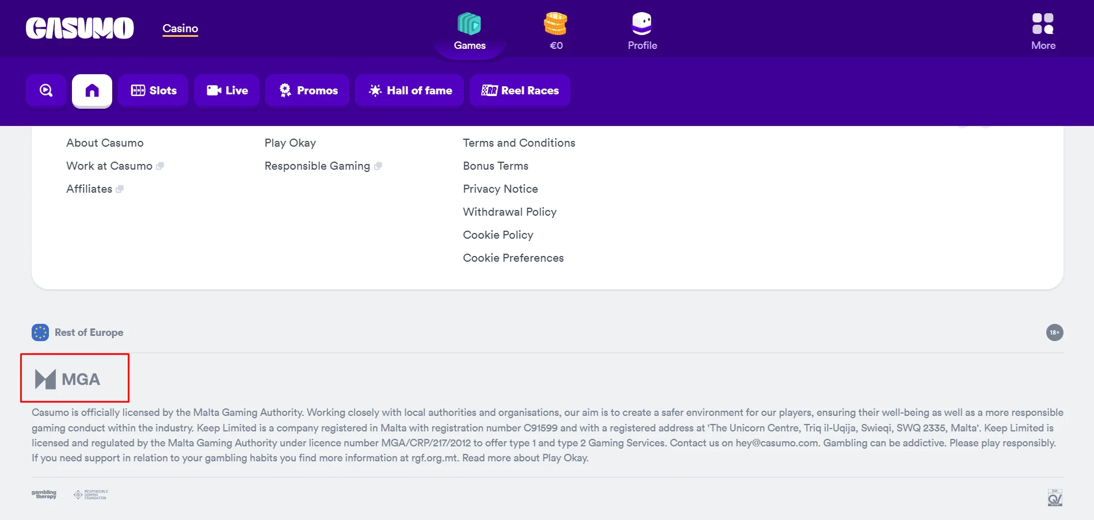This screenshot has height=520, width=1094.
Task: Open the Withdrawal Policy link
Action: tap(510, 212)
